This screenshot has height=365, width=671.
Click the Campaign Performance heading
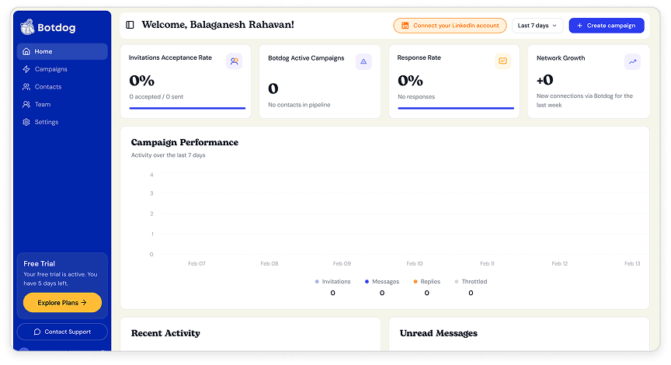(185, 142)
